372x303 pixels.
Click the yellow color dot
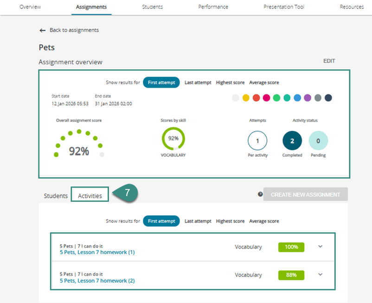246,98
